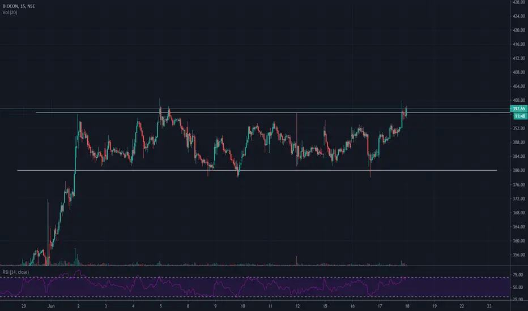Click date 12 on the time axis
Viewport: 528px width, 311px height.
[x=297, y=306]
